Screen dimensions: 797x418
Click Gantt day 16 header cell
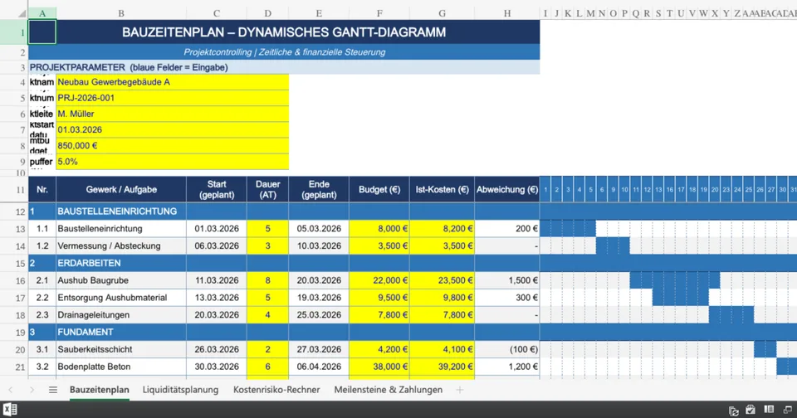point(670,189)
